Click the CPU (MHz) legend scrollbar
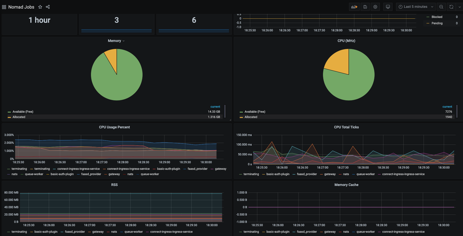This screenshot has height=236, width=463. click(x=457, y=111)
